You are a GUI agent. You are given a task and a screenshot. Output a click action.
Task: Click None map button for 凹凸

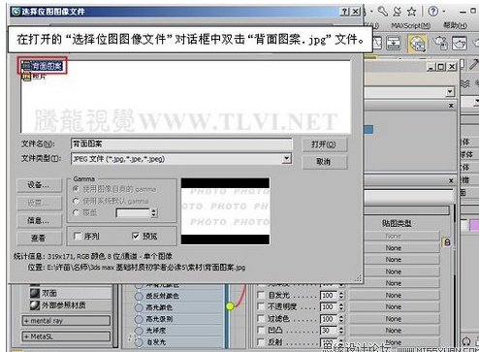point(394,331)
